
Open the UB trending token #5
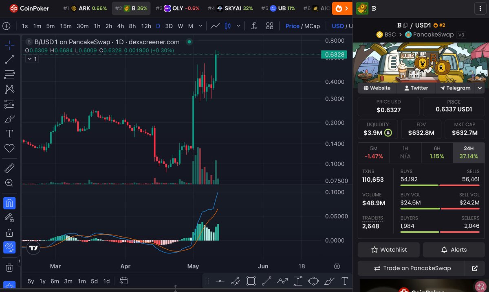click(x=278, y=8)
